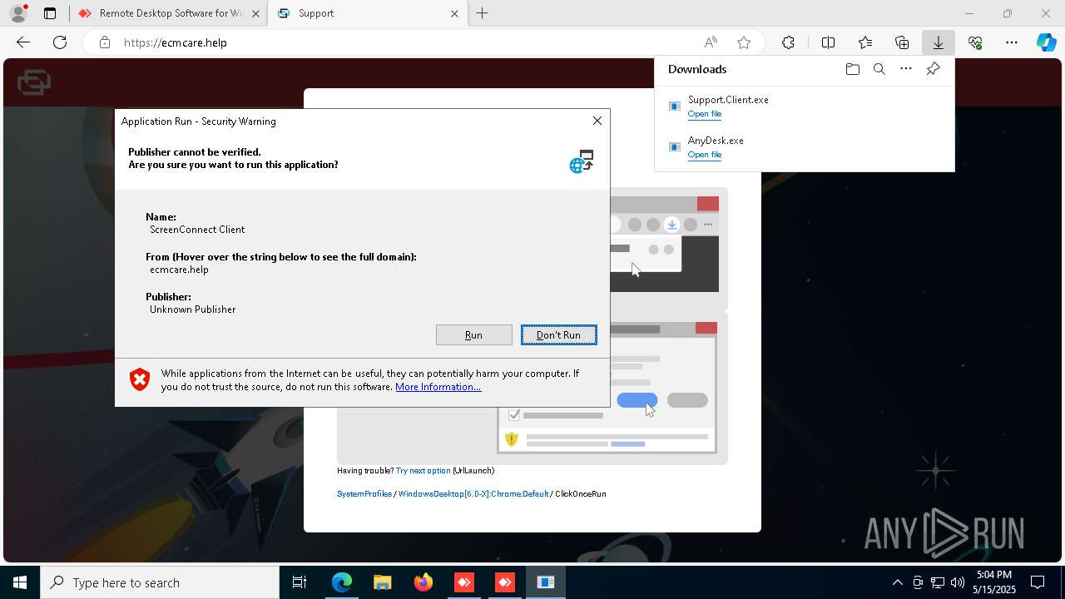The height and width of the screenshot is (599, 1065).
Task: Open Firefox from the taskbar
Action: [423, 582]
